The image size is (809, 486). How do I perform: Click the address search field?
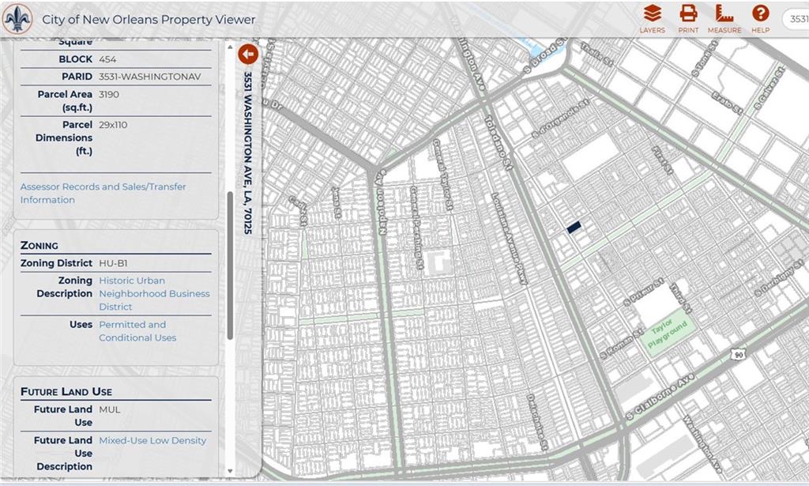point(796,19)
